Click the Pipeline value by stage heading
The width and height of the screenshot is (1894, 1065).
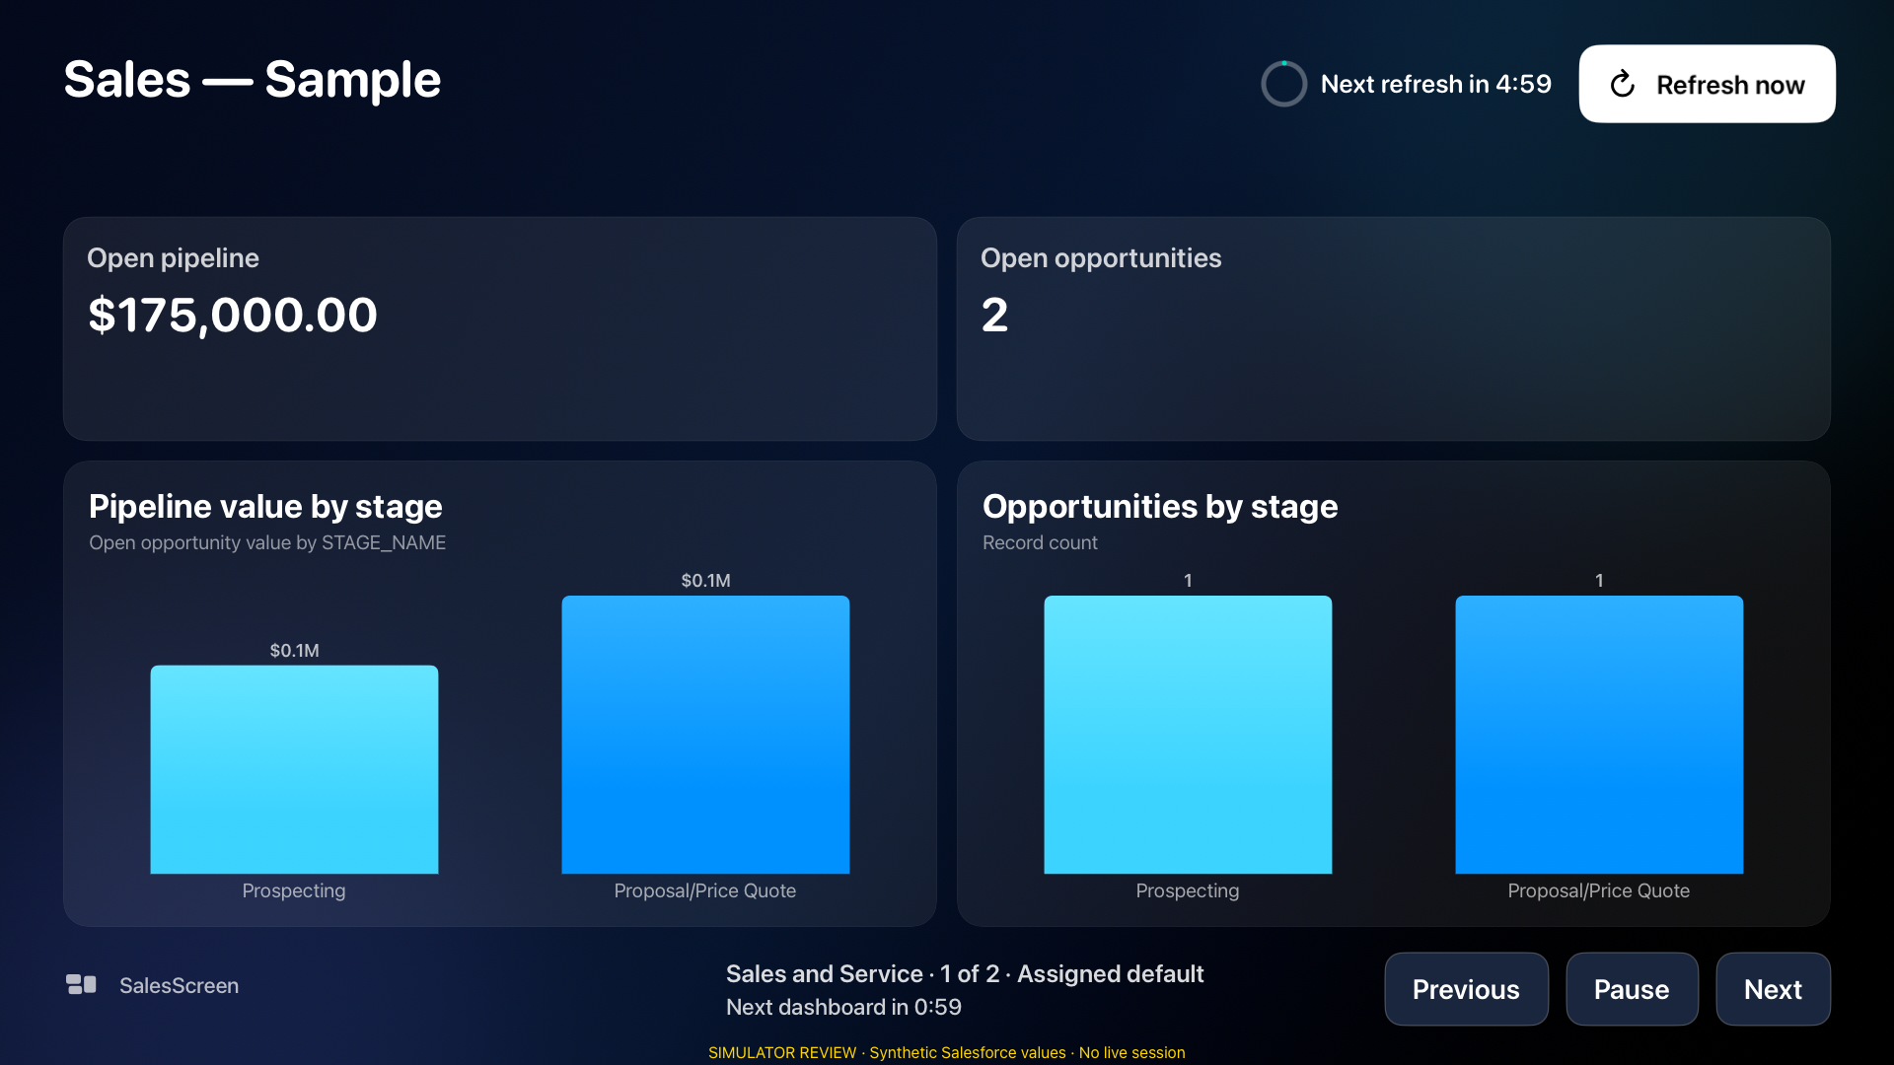point(265,506)
